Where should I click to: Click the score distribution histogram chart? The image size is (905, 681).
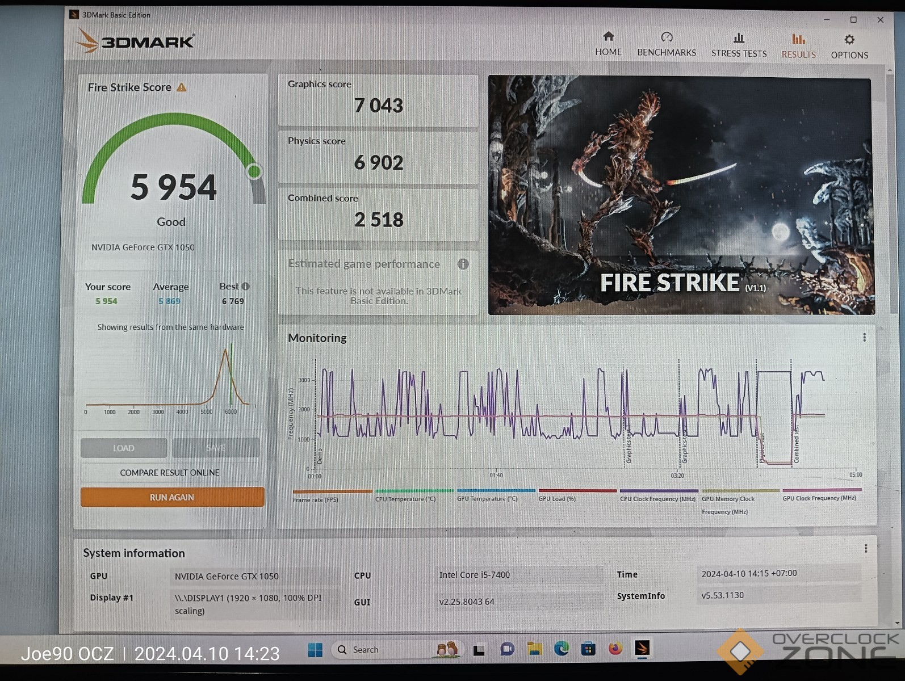click(170, 379)
